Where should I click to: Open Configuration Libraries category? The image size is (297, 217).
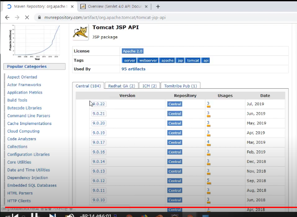coord(29,154)
